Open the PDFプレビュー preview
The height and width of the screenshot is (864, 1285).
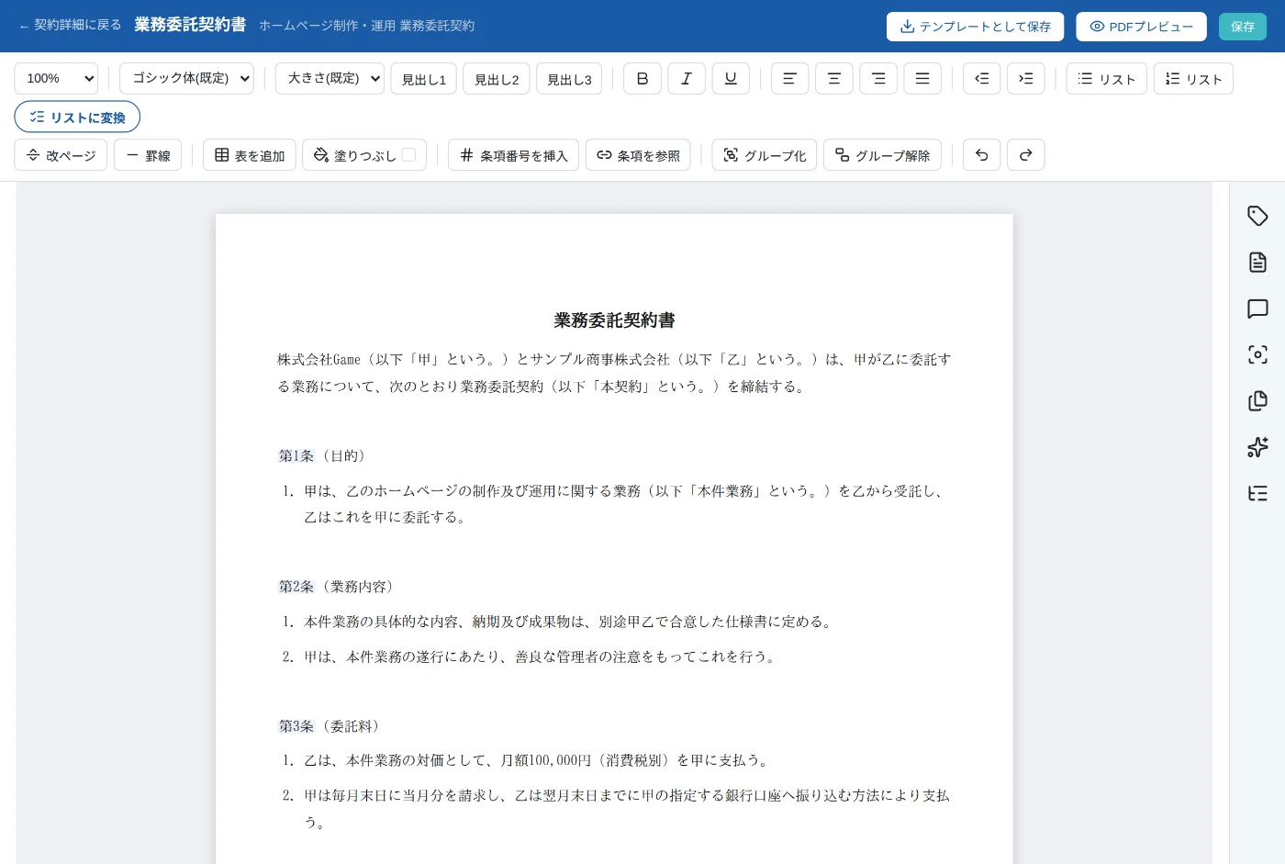click(x=1142, y=27)
